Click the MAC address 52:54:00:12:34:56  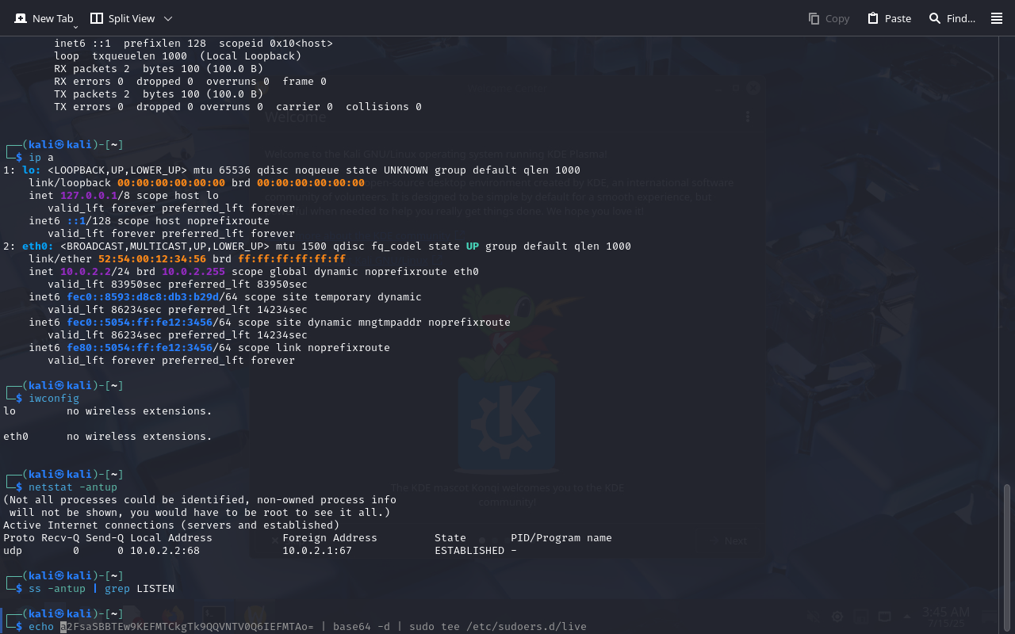152,259
